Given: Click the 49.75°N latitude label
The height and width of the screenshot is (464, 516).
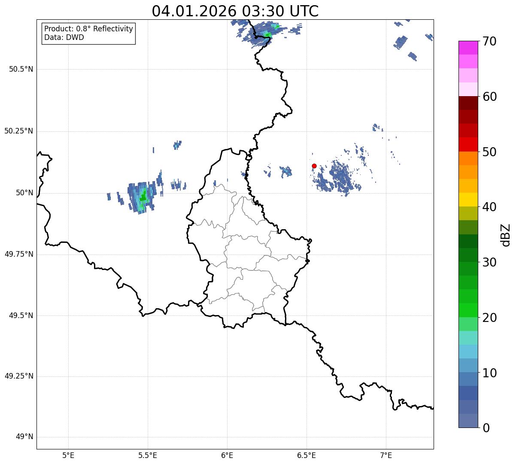Looking at the screenshot, I should [x=19, y=254].
